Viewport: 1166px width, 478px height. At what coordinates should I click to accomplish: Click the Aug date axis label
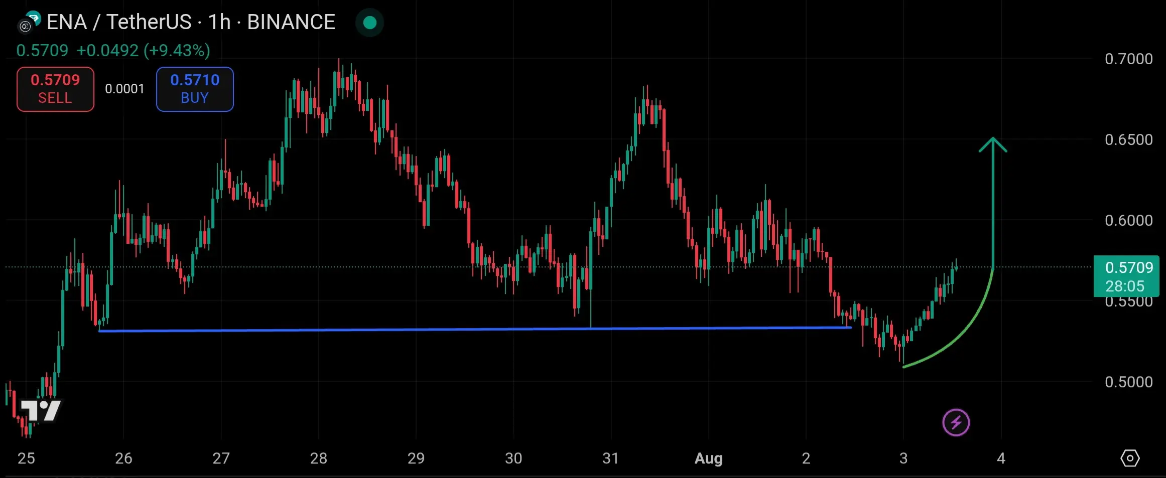708,458
